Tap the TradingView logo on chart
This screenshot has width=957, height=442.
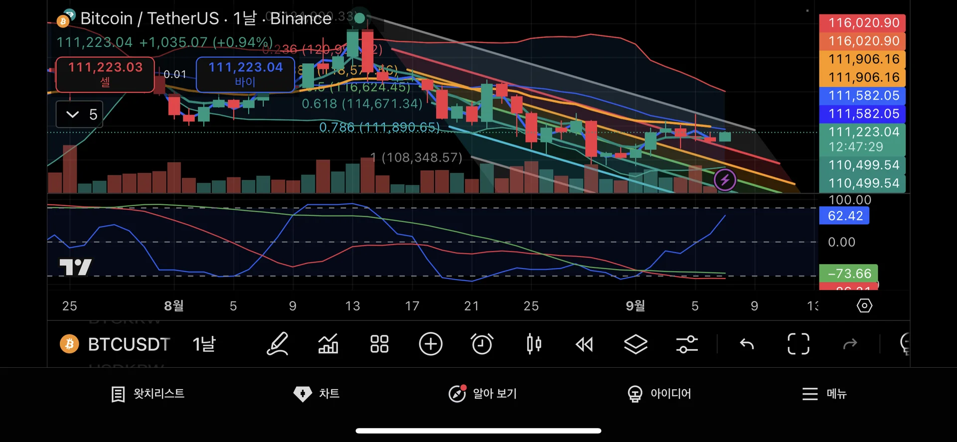[75, 267]
